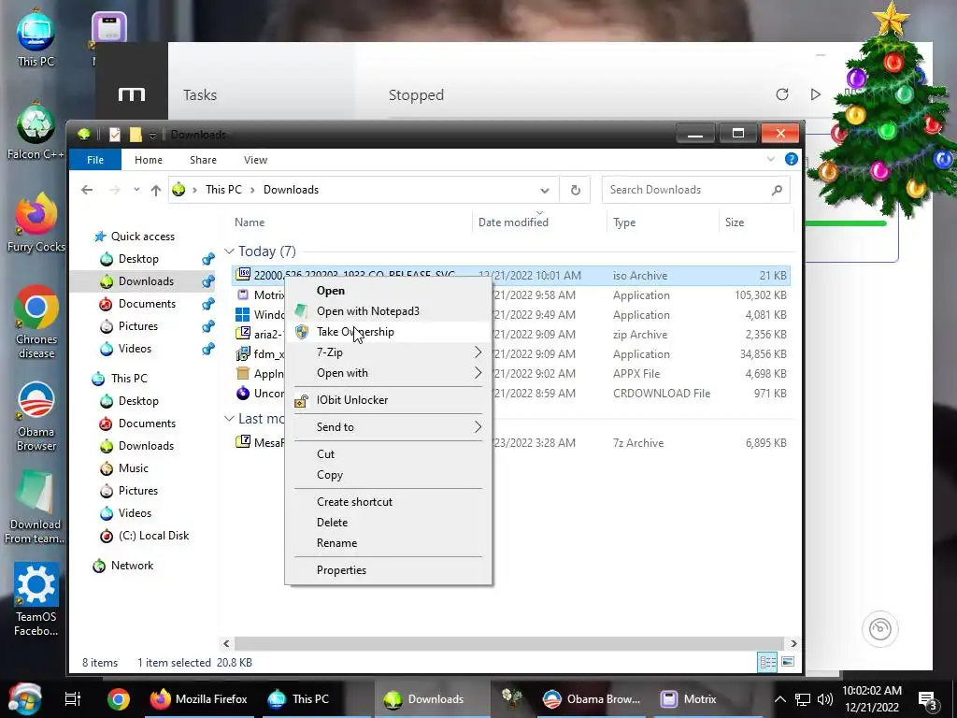Image resolution: width=957 pixels, height=718 pixels.
Task: Sort by Size column header
Action: pos(755,223)
